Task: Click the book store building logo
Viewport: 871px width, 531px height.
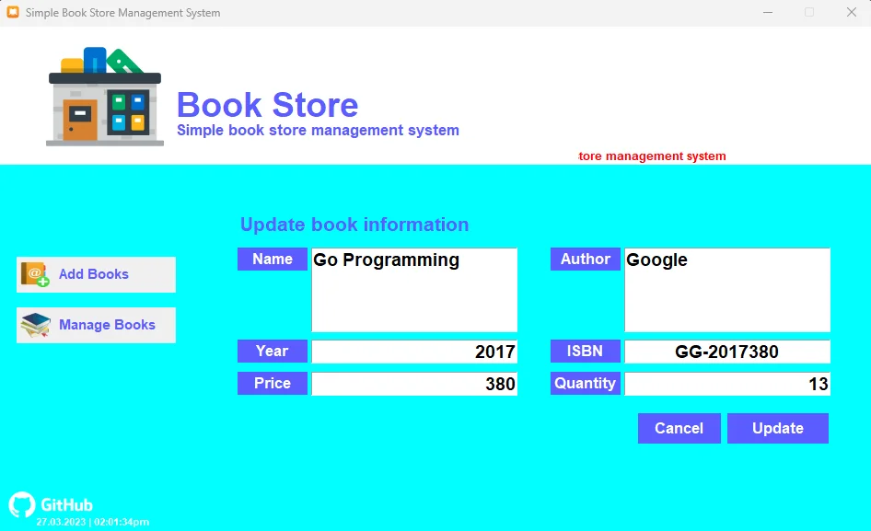Action: pyautogui.click(x=105, y=97)
